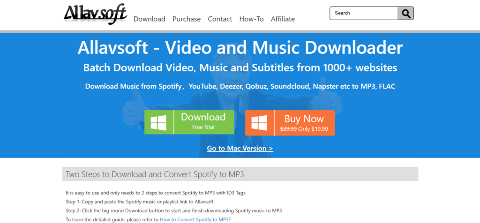This screenshot has height=223, width=480.
Task: Focus the Search text field
Action: (363, 13)
